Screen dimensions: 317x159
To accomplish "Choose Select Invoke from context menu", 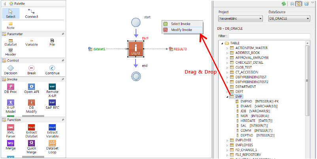I will (181, 24).
